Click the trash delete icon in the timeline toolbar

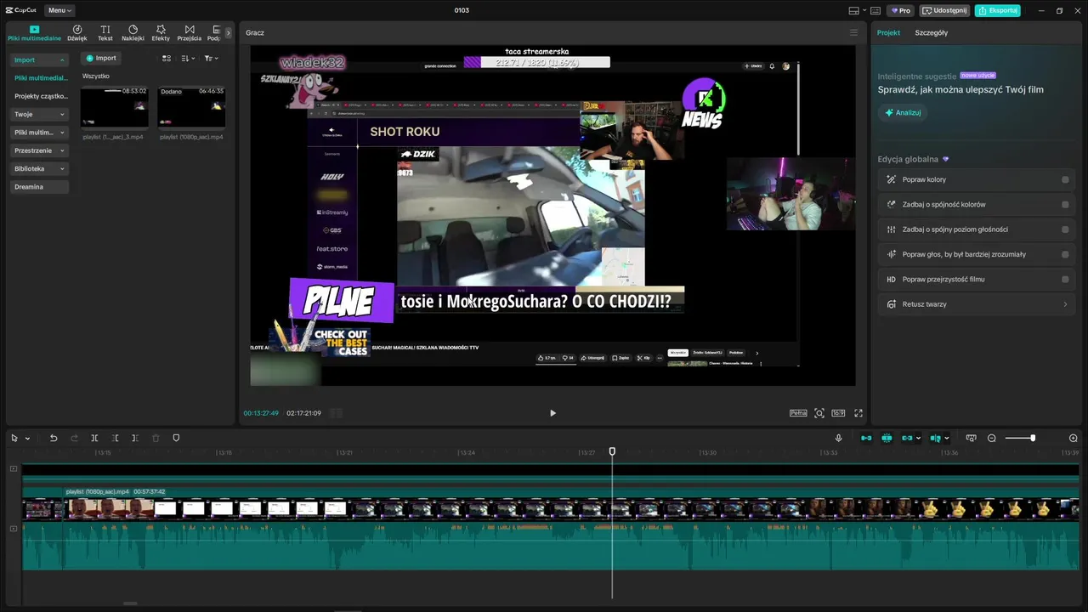tap(156, 438)
